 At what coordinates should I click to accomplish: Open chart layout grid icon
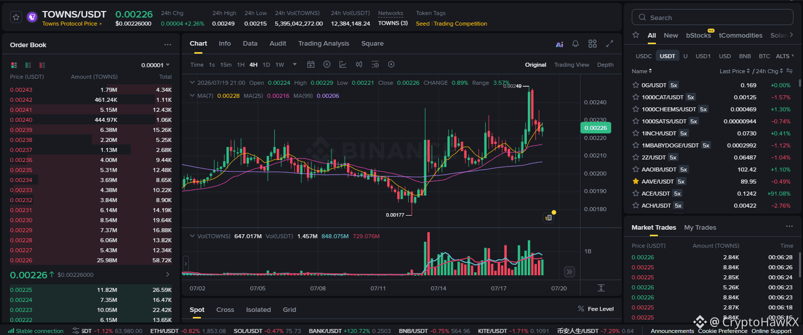click(x=593, y=44)
